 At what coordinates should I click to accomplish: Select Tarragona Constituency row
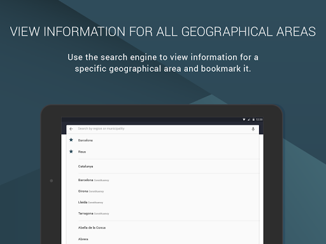(x=162, y=213)
